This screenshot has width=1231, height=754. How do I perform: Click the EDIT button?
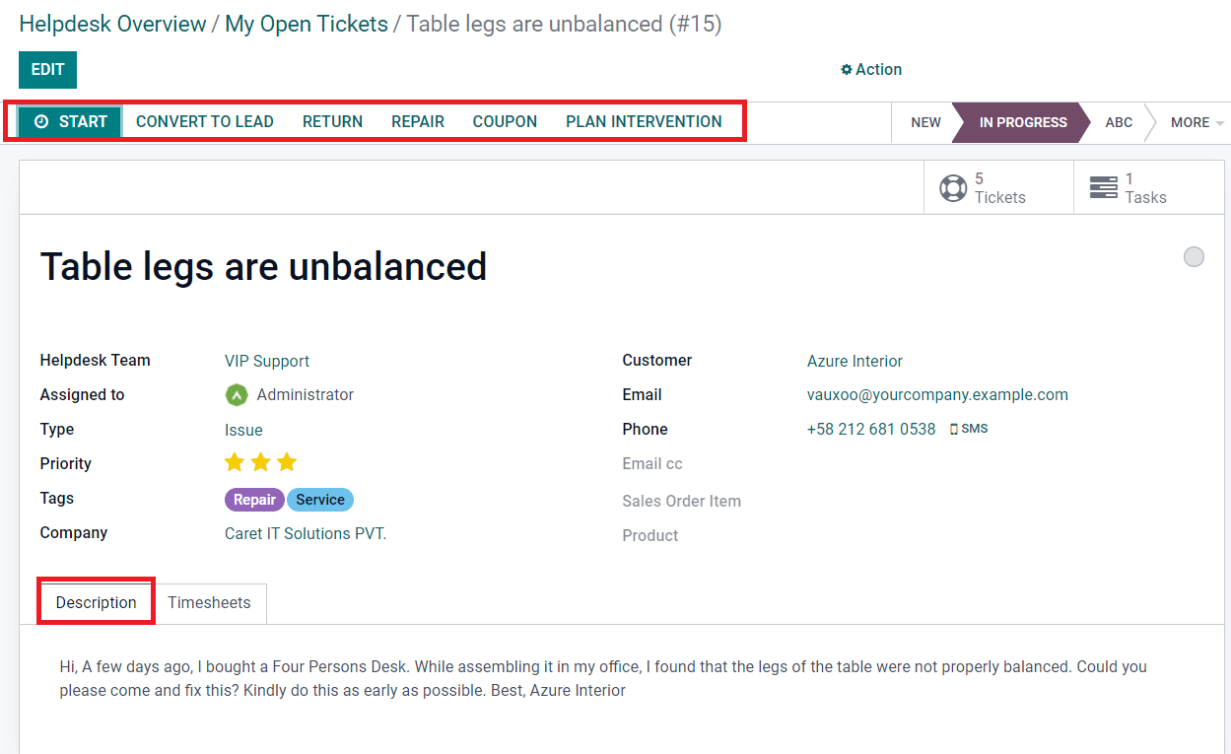click(47, 70)
